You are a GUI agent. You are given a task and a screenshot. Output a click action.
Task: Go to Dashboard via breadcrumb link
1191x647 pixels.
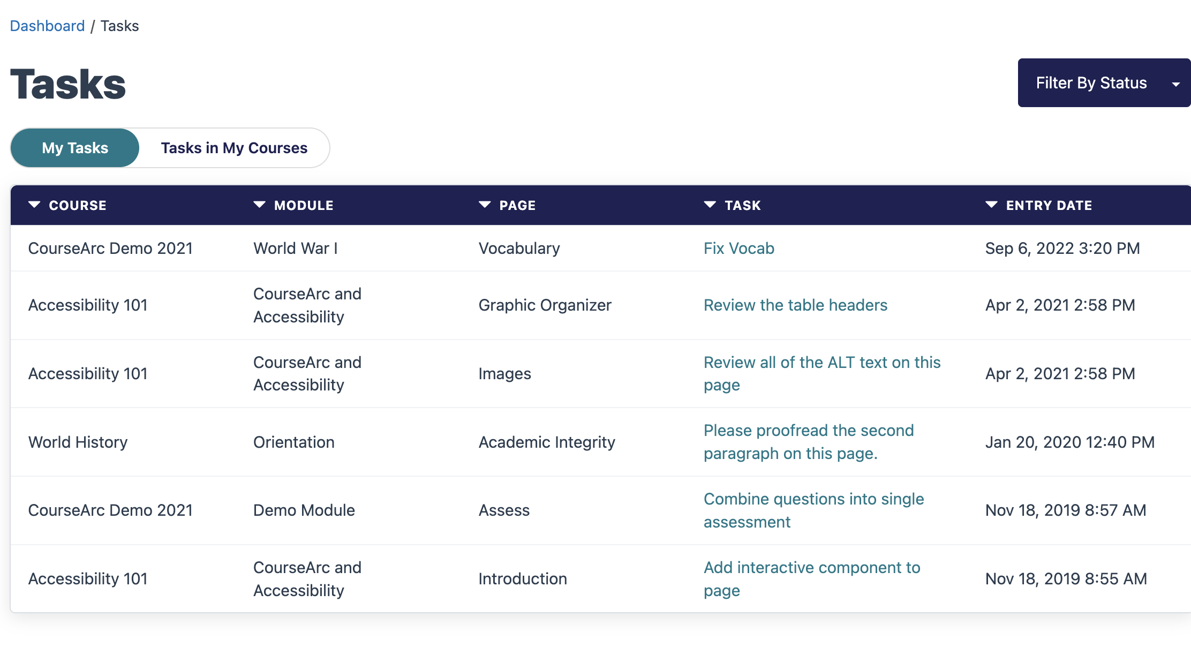pyautogui.click(x=47, y=26)
